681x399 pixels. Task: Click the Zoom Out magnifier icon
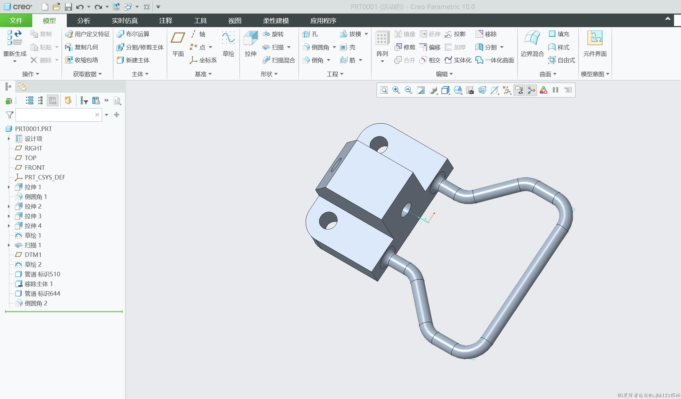408,90
